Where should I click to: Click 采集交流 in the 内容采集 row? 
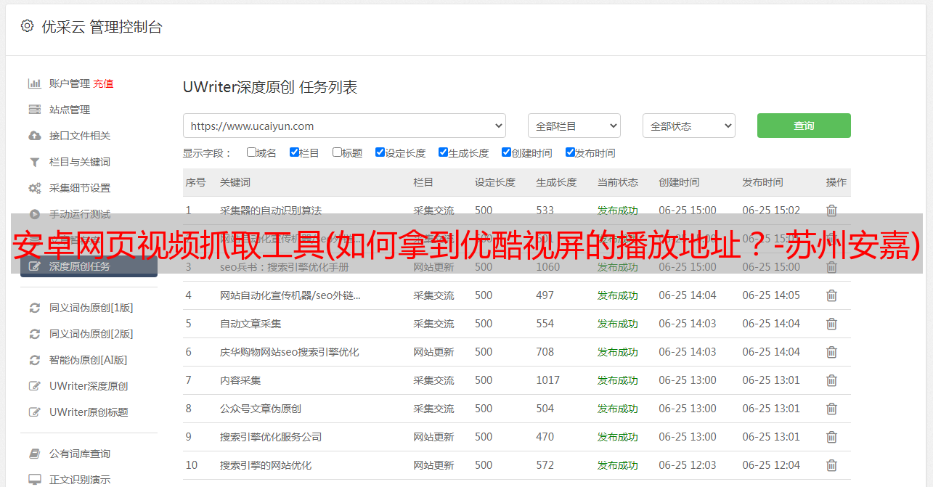[433, 380]
